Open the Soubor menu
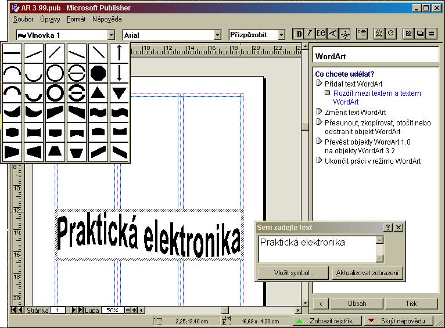Viewport: 445px width, 328px height. coord(23,19)
